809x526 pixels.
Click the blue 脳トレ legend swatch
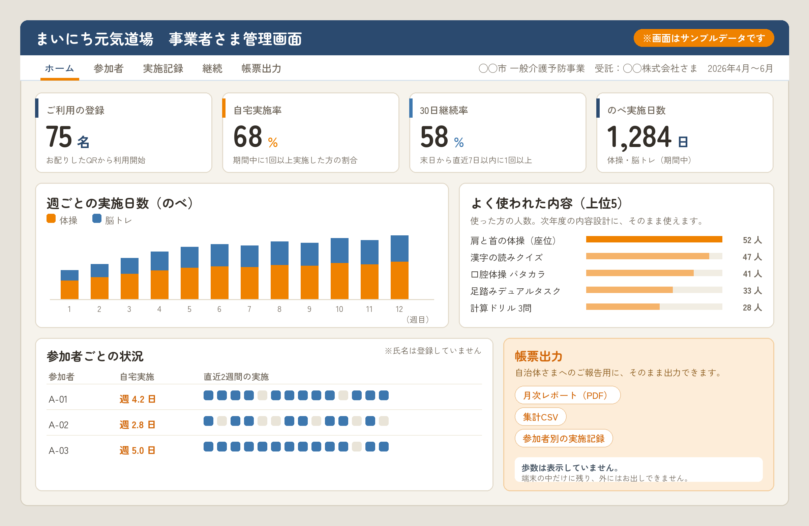tap(97, 218)
